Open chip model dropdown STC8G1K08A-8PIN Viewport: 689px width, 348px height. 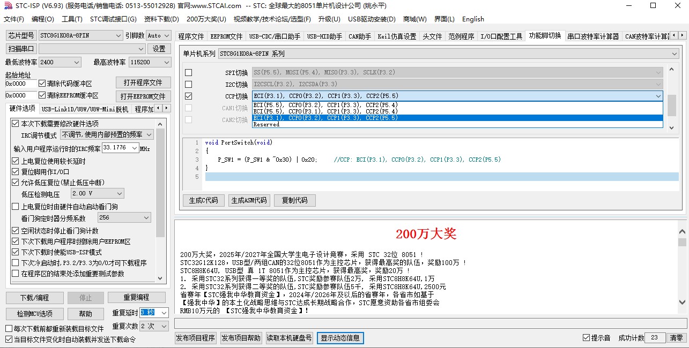pos(80,35)
